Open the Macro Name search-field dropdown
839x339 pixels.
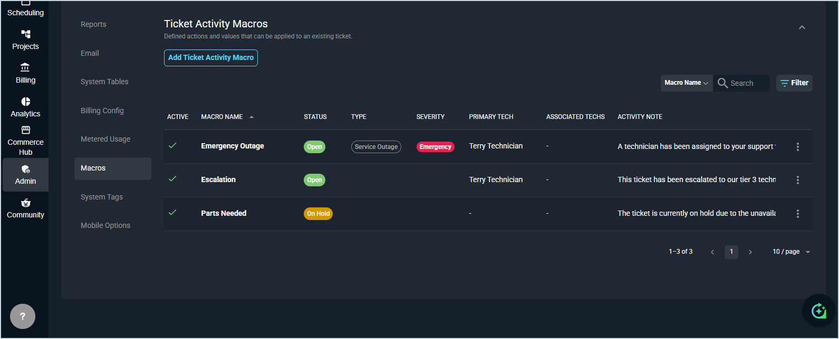[686, 83]
